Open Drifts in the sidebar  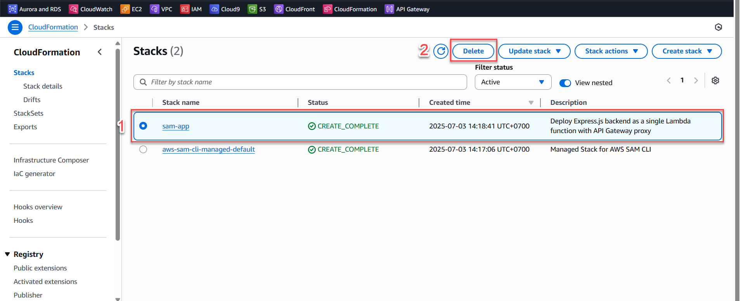32,100
